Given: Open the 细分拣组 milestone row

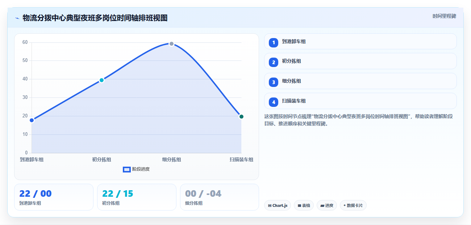Looking at the screenshot, I should coord(360,81).
